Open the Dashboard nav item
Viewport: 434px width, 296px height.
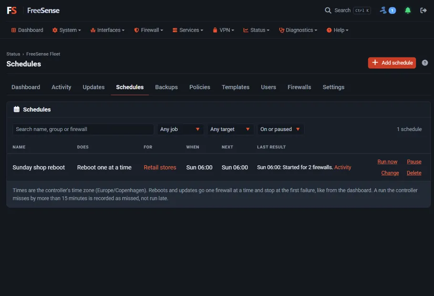(x=27, y=30)
